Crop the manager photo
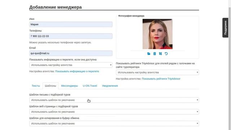This screenshot has height=130, width=231. 160,54
